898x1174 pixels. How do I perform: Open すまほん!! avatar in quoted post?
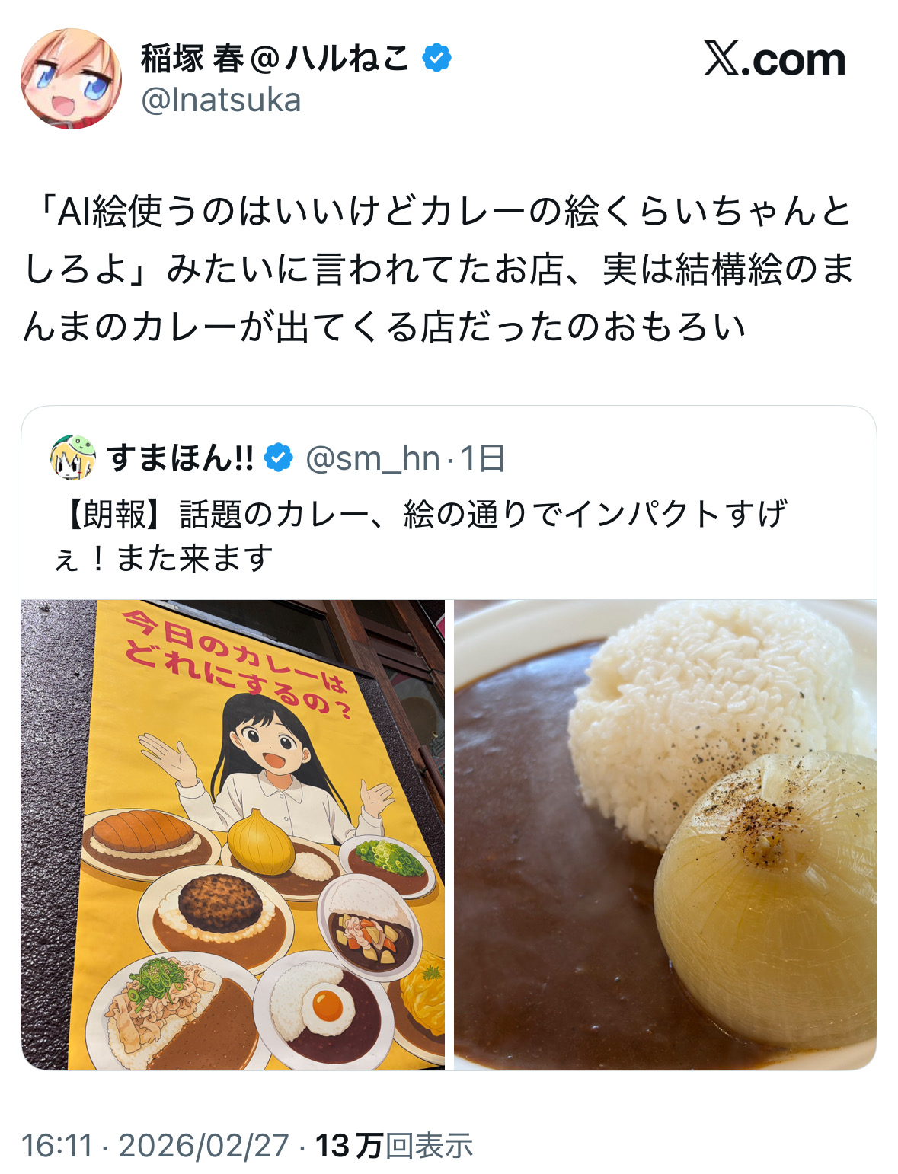73,458
